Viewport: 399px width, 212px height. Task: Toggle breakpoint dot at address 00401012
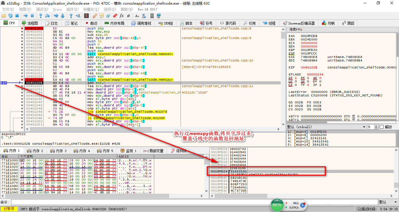point(22,54)
